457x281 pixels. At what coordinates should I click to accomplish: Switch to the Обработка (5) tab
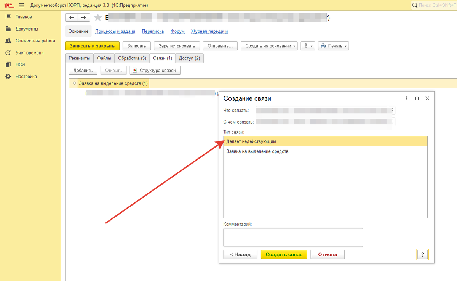tap(132, 58)
